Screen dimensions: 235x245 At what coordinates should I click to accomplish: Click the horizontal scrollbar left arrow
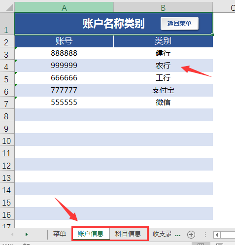point(217,235)
